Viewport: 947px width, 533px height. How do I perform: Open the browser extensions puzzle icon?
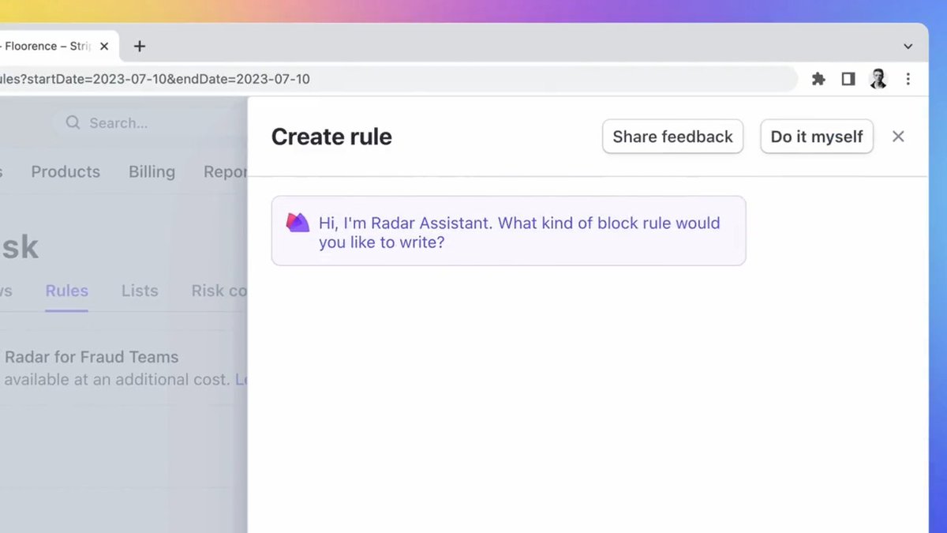818,79
